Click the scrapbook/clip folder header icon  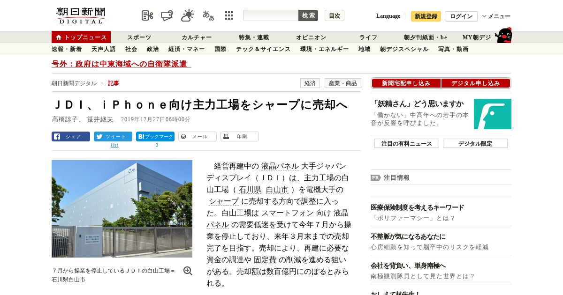coord(167,15)
